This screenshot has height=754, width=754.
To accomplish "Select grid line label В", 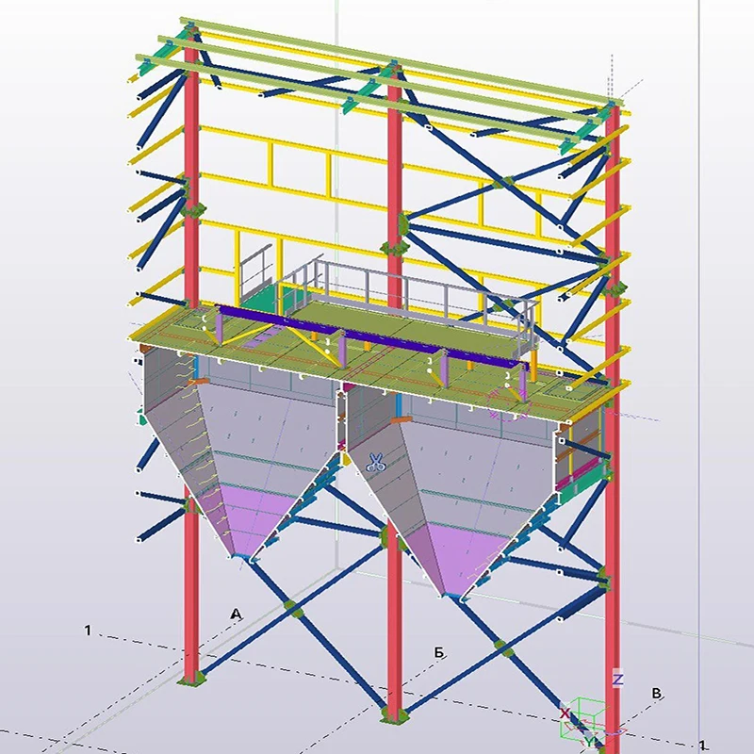I will [x=657, y=694].
